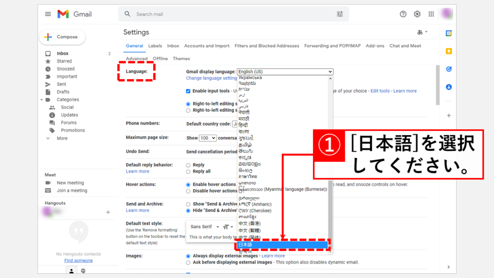494x278 pixels.
Task: Open the main menu hamburger icon
Action: (x=48, y=14)
